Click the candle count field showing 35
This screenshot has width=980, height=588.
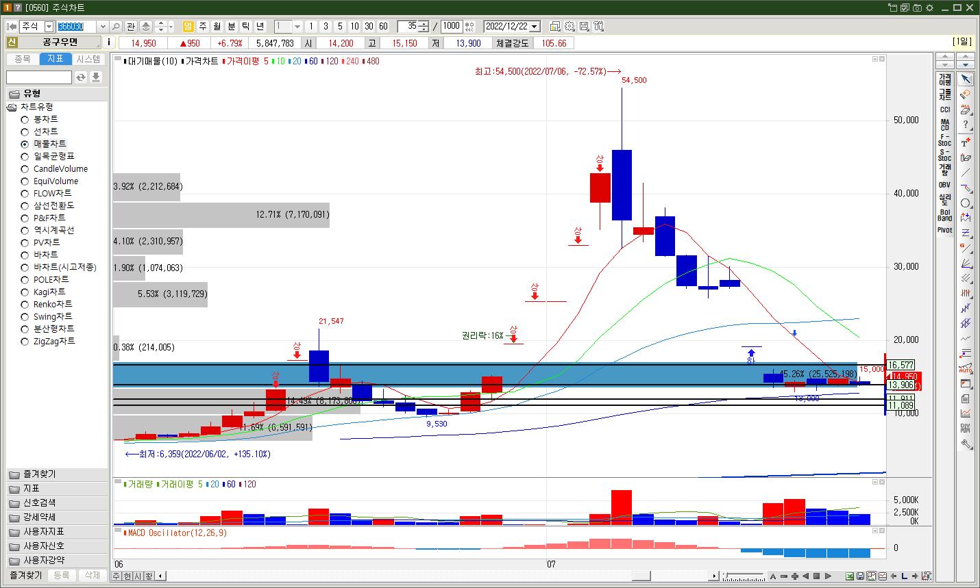point(408,27)
